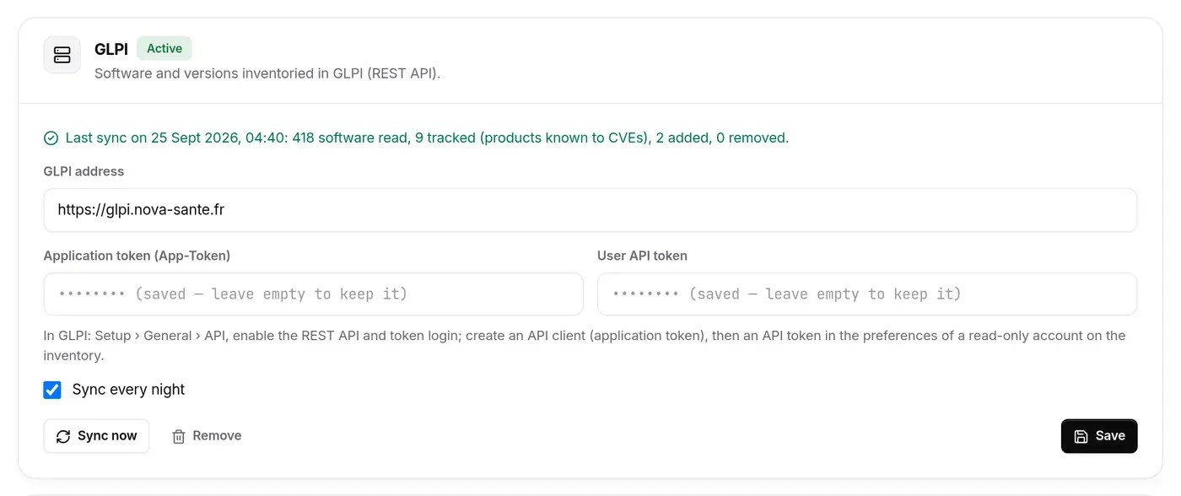The height and width of the screenshot is (496, 1181).
Task: Click the Active status badge
Action: coord(164,49)
